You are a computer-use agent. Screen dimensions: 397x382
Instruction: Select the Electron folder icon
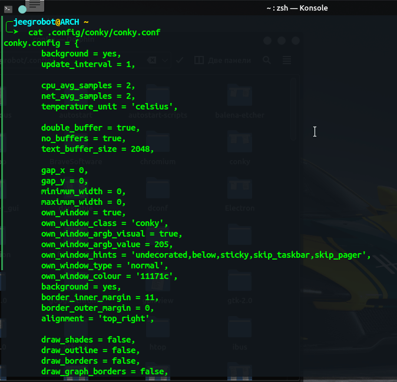click(x=240, y=193)
